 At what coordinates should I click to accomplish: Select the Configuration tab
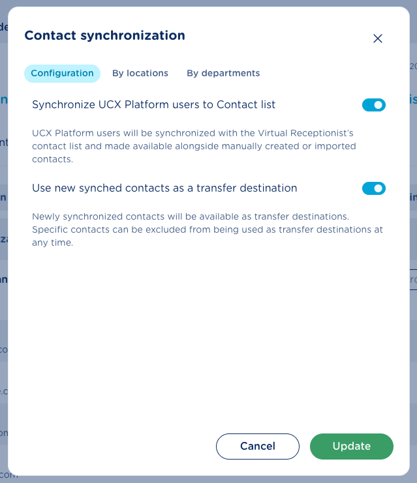point(62,73)
